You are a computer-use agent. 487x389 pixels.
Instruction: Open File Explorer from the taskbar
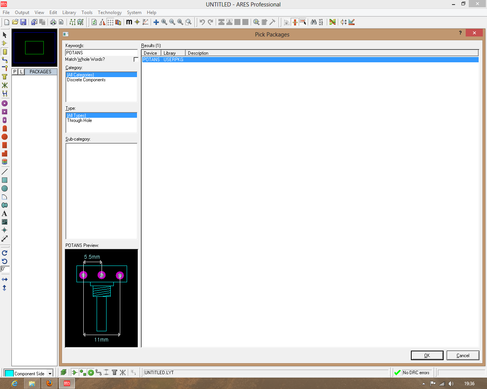tap(32, 383)
